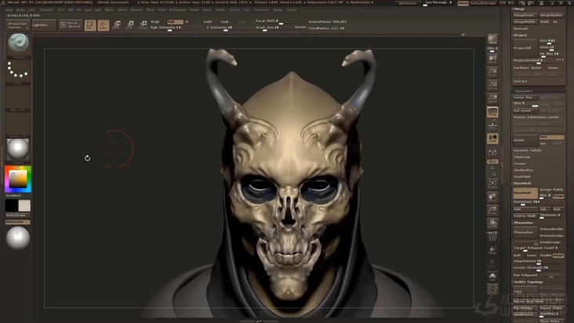Toggle the PolyF wireframe icon
574x323 pixels.
pyautogui.click(x=492, y=236)
